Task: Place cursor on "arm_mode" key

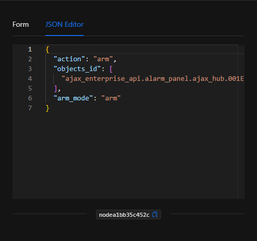Action: point(73,98)
